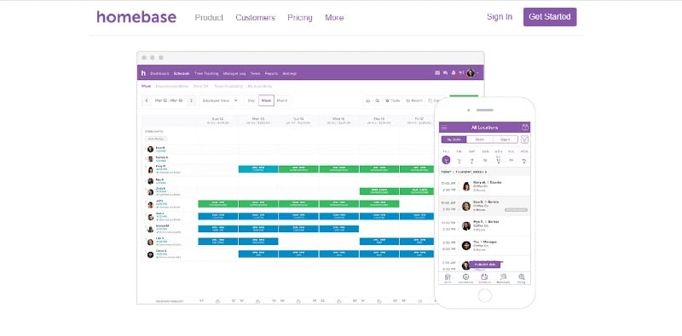Screen dimensions: 682x336
Task: Click the first bottom-nav icon on phone
Action: coord(448,278)
